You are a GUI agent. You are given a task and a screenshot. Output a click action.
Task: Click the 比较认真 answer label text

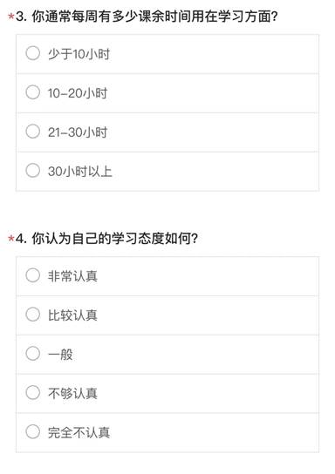pos(72,315)
